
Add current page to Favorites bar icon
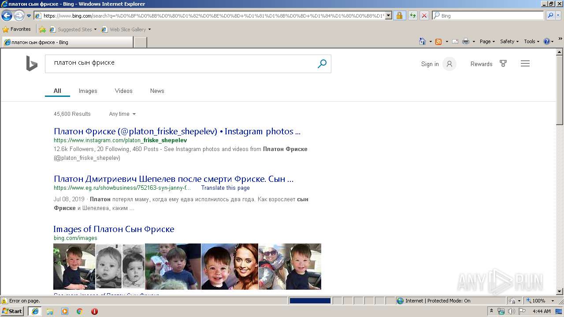[42, 29]
